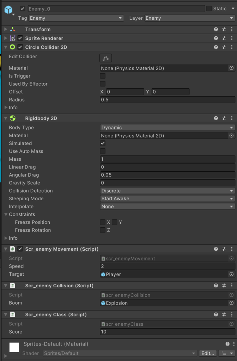Click the Edit Collider icon button
237x361 pixels.
[x=106, y=58]
